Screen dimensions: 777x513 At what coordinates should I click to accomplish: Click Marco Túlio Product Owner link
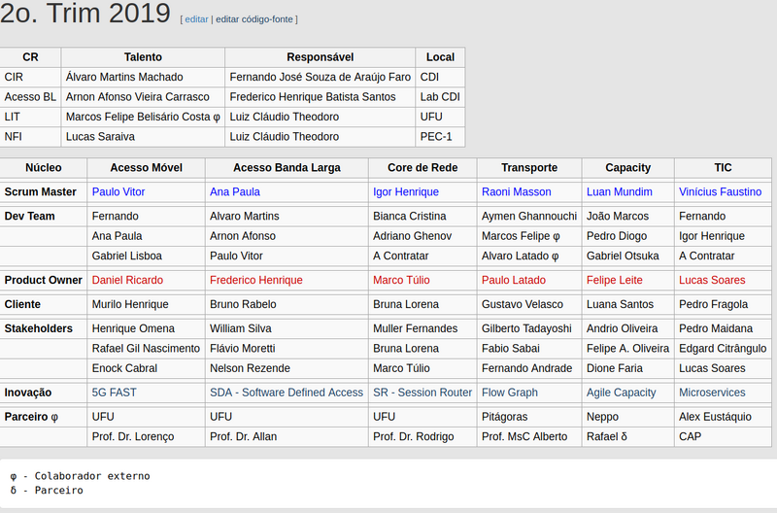[x=402, y=280]
